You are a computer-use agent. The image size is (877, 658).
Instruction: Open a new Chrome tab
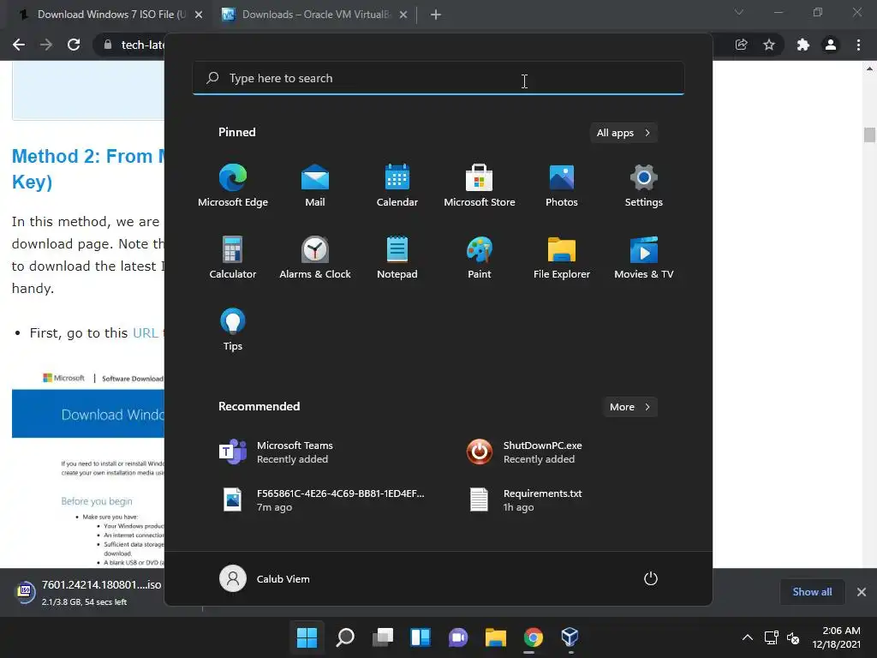(436, 15)
